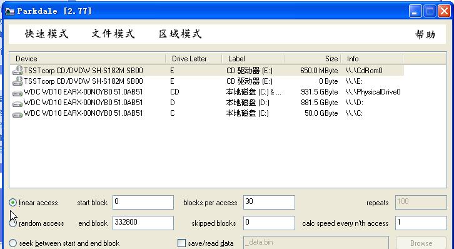The image size is (454, 249).
Task: Focus the end block field showing 332800
Action: point(143,223)
